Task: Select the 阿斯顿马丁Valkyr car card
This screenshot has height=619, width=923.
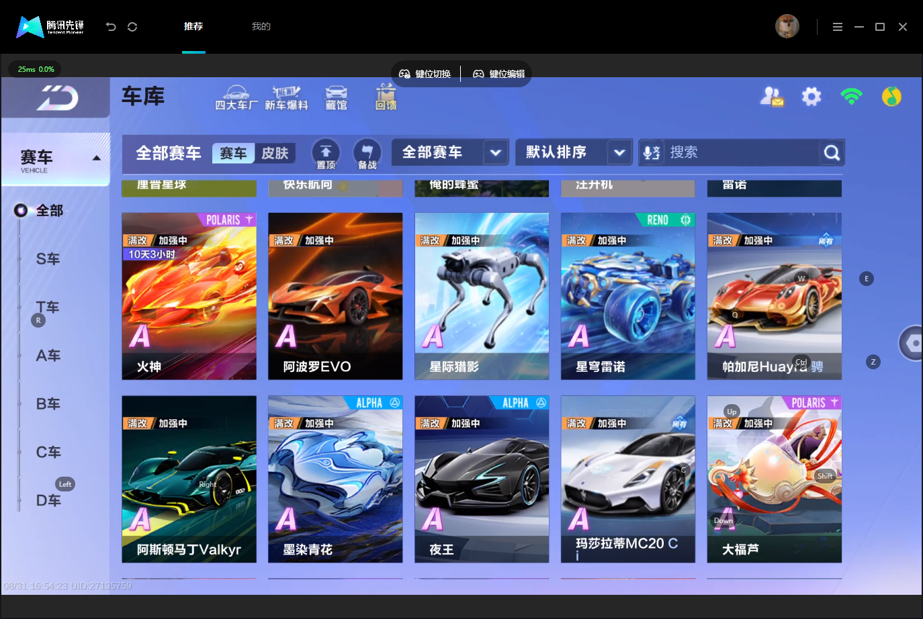Action: click(189, 479)
